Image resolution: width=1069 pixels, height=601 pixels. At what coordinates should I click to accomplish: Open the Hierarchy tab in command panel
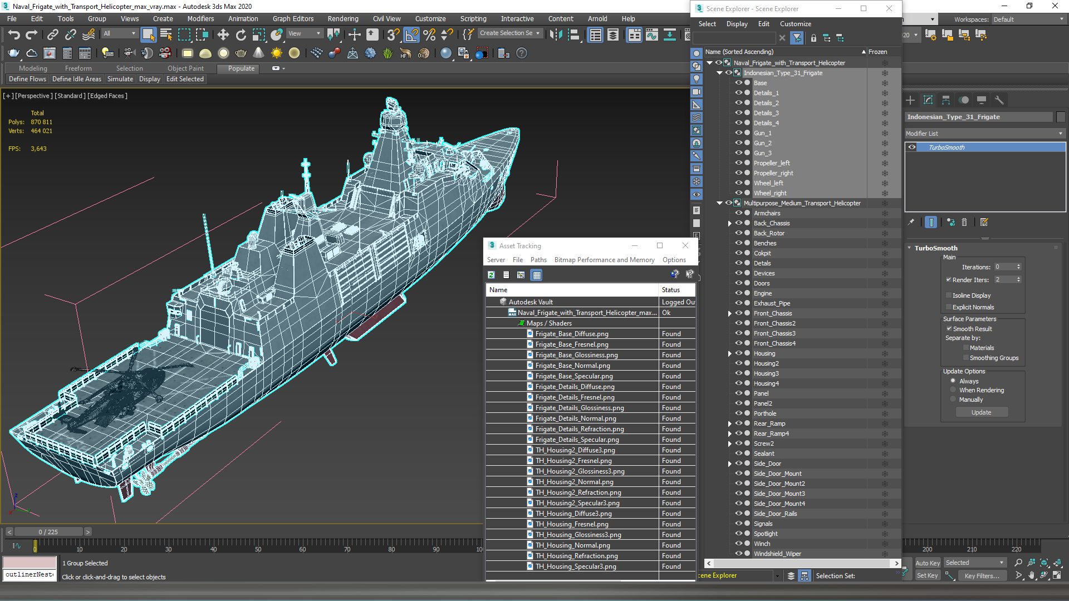(946, 100)
